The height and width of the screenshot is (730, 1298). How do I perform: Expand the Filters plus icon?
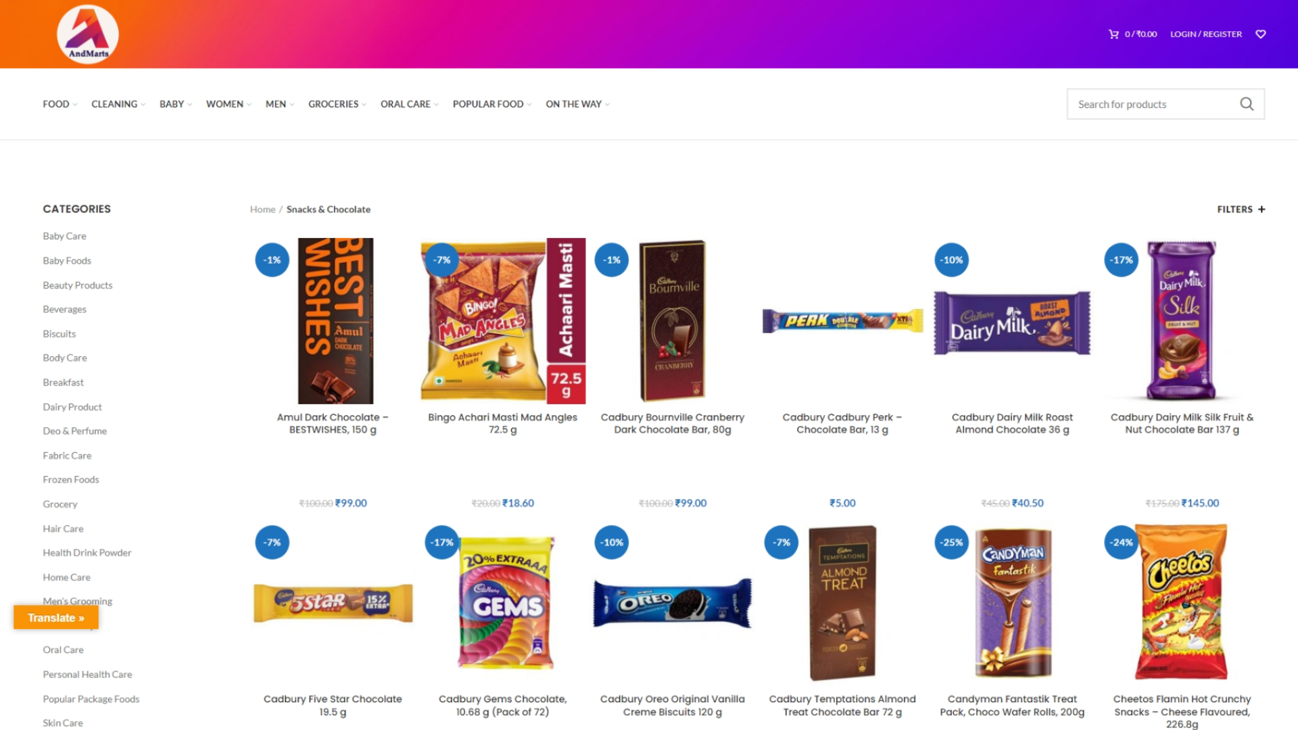(x=1261, y=210)
